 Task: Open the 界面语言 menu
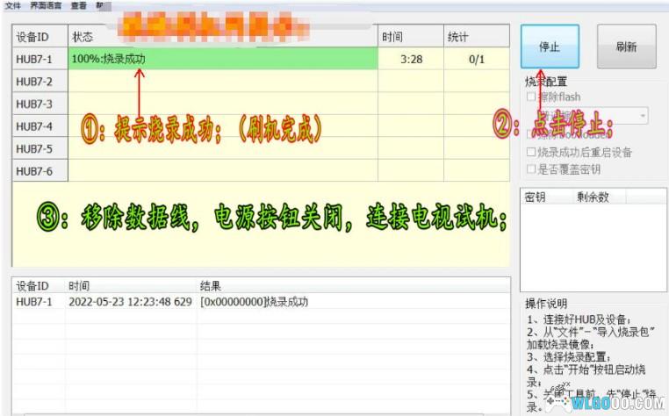tap(46, 5)
